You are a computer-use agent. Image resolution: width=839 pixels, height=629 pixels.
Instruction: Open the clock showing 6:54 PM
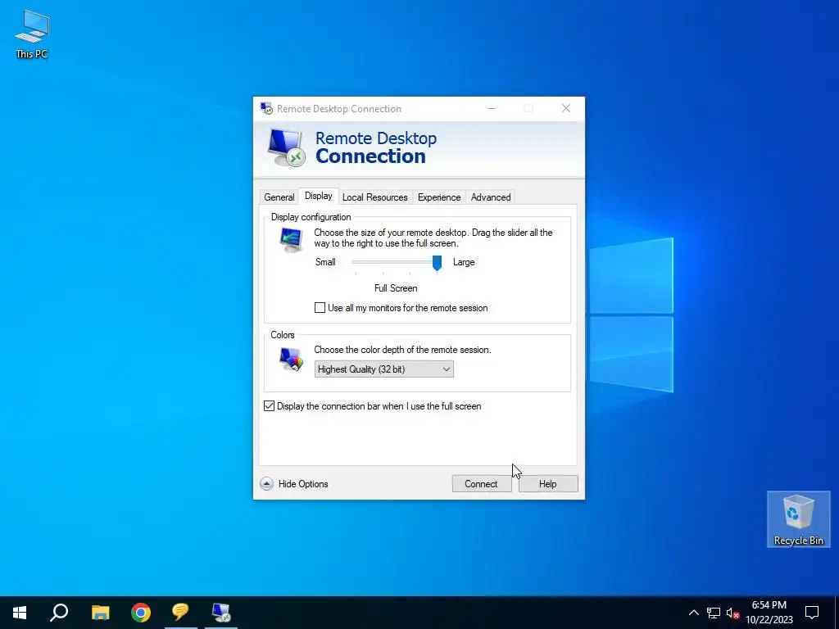769,613
